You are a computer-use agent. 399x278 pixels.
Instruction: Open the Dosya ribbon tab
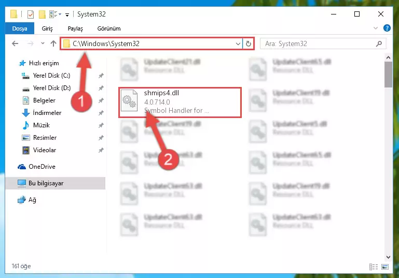tap(20, 28)
